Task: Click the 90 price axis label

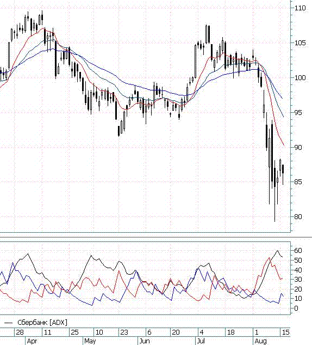Action: click(298, 147)
